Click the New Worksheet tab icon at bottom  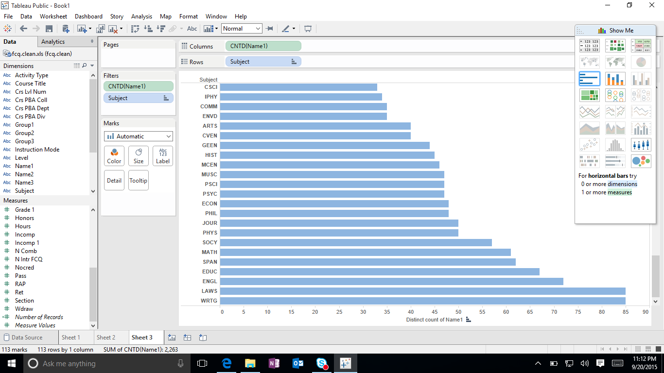pos(172,337)
